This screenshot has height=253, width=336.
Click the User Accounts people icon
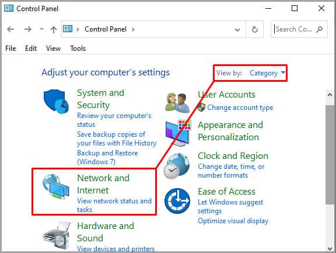[x=177, y=103]
